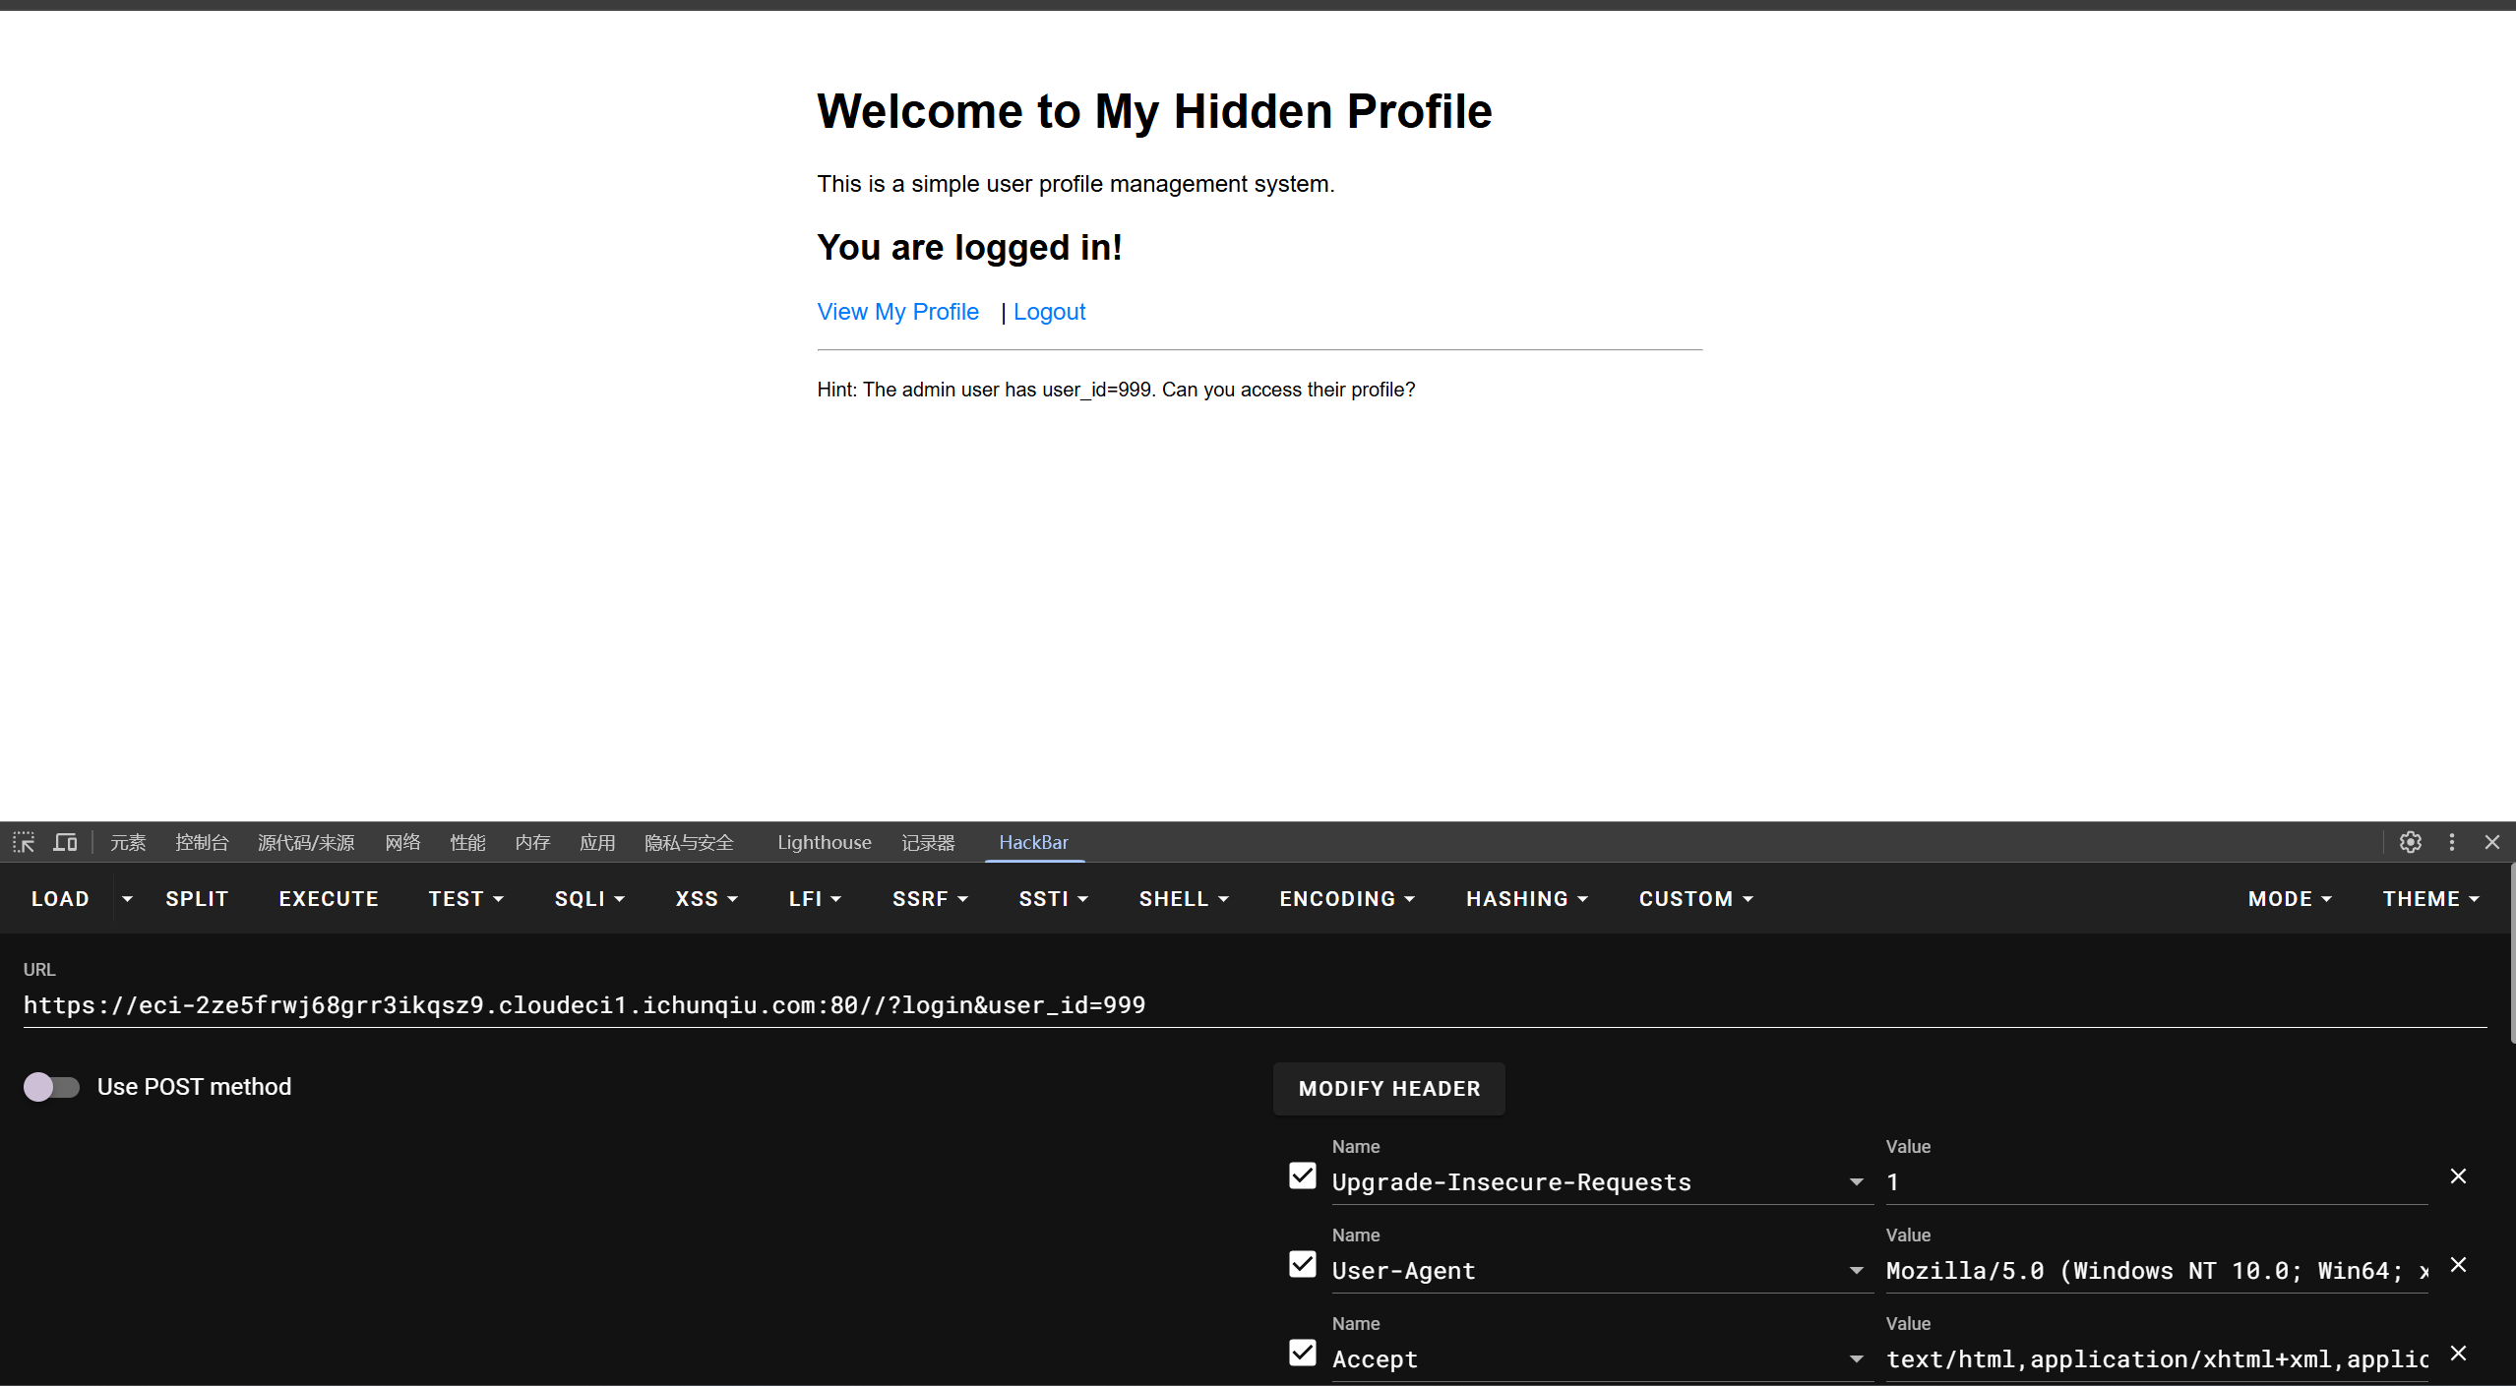Open the TEST dropdown menu
This screenshot has width=2516, height=1386.
(x=466, y=899)
